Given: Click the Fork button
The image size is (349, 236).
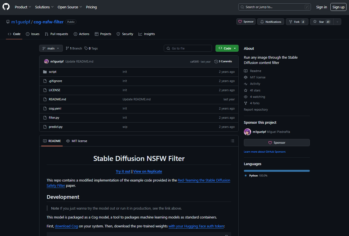Looking at the screenshot, I should [x=297, y=22].
